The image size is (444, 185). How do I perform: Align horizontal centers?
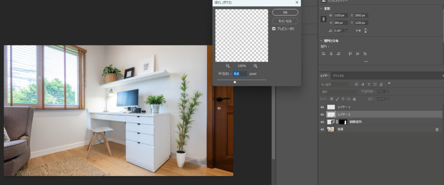click(x=331, y=54)
